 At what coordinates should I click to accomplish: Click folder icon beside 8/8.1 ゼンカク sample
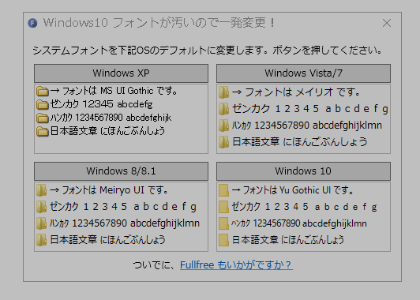pyautogui.click(x=41, y=207)
